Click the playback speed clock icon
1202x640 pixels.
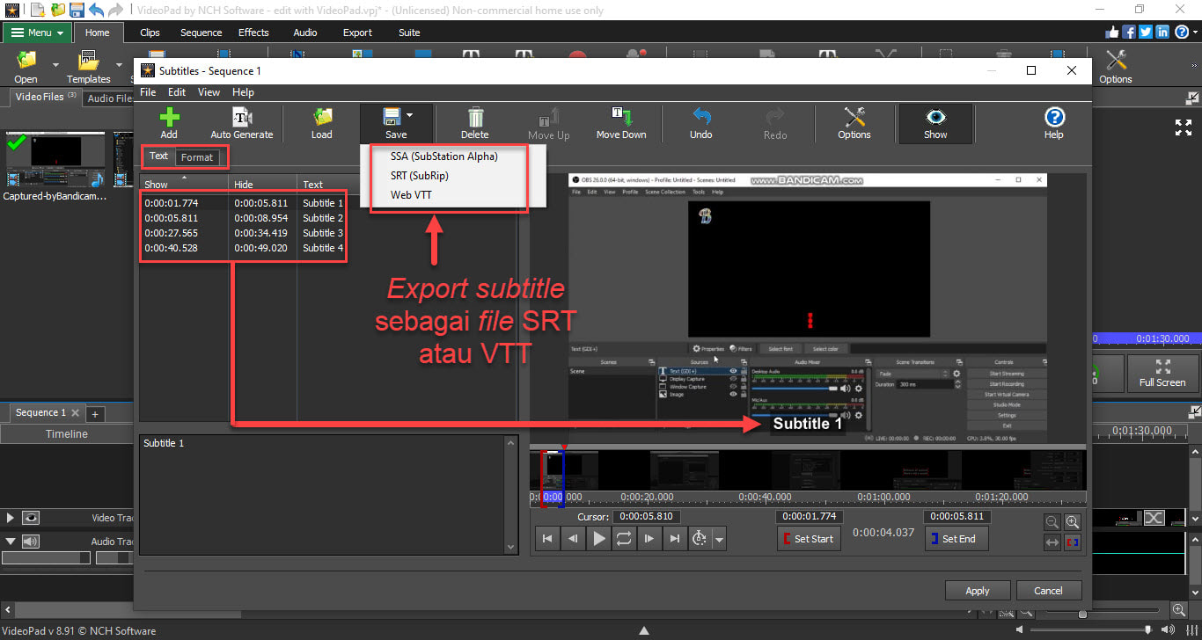[700, 538]
